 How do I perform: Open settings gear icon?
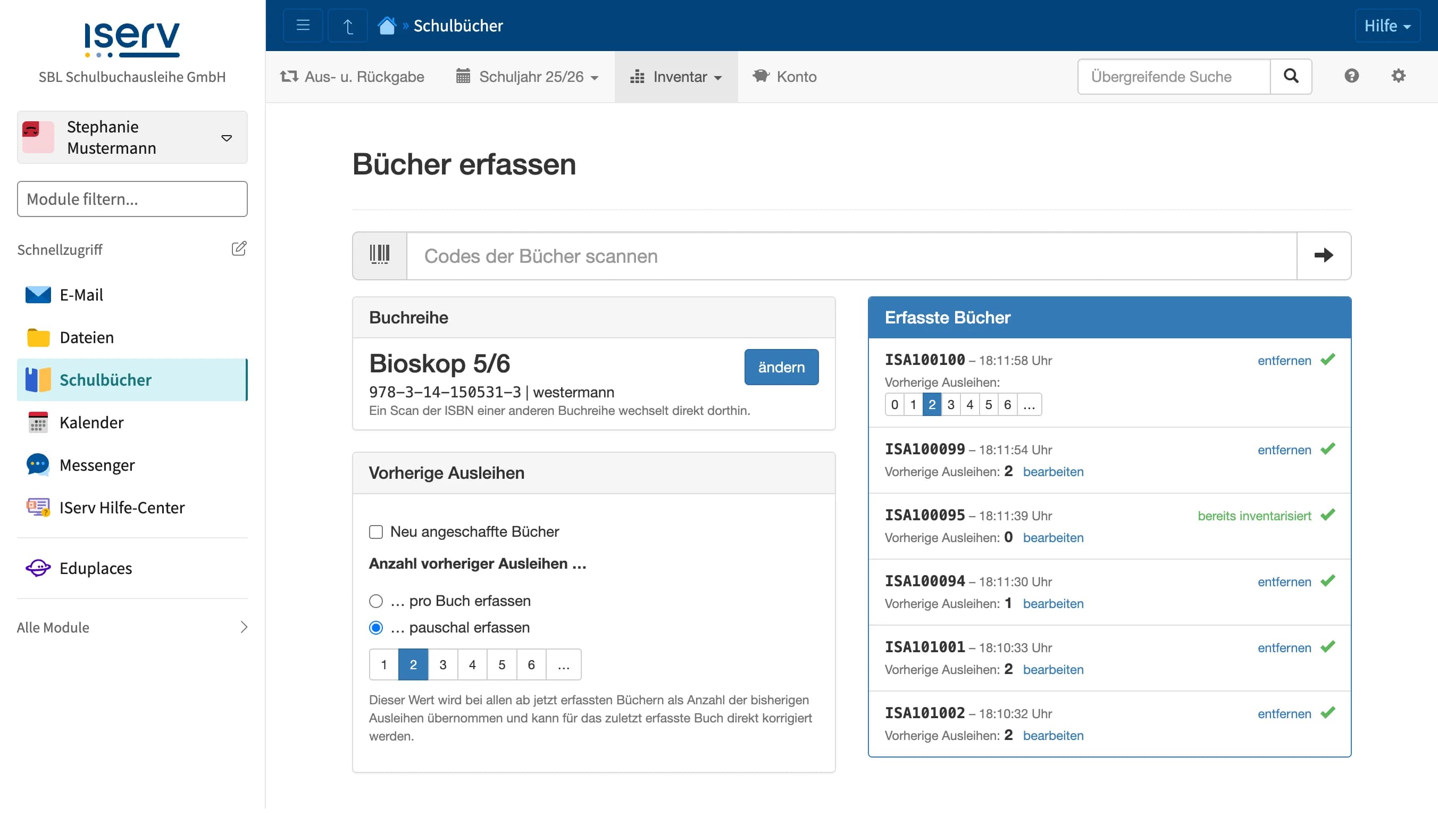pyautogui.click(x=1398, y=76)
